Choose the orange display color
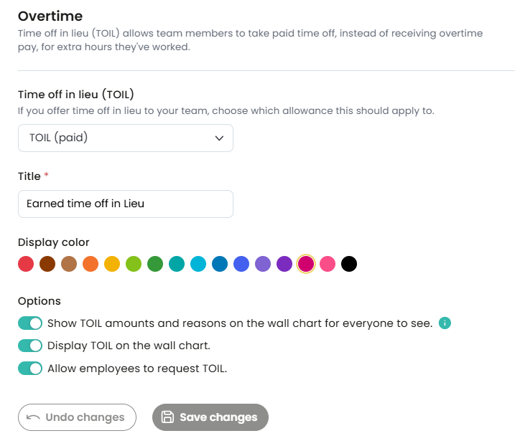 click(91, 264)
